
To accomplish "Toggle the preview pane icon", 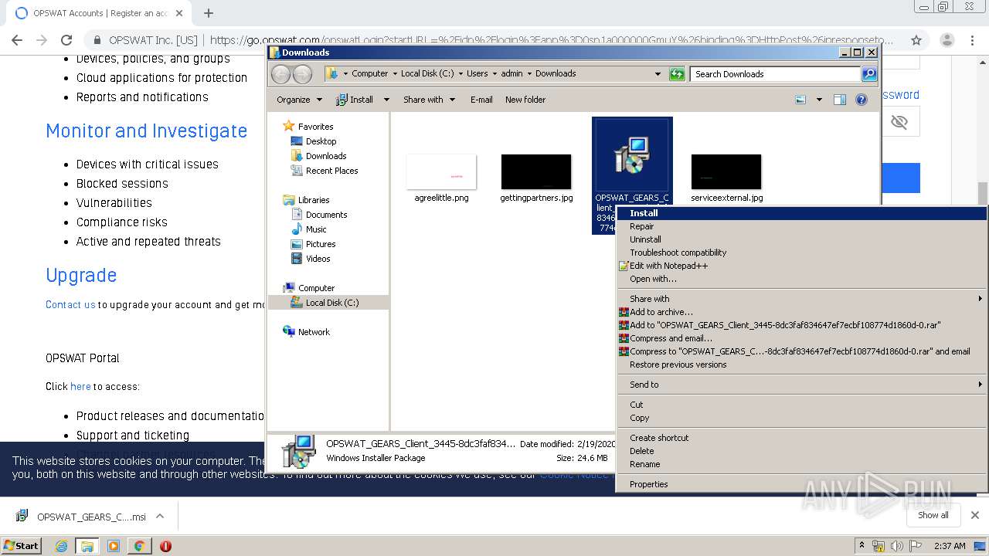I will (x=840, y=100).
